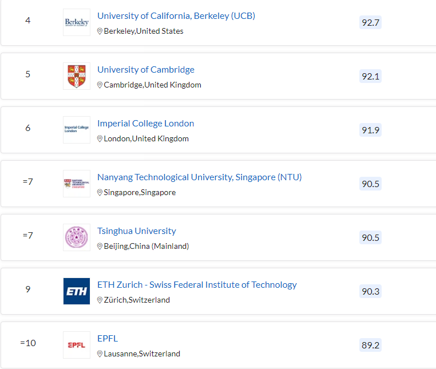Image resolution: width=436 pixels, height=369 pixels.
Task: Click the Nanyang Technological University logo
Action: (77, 184)
